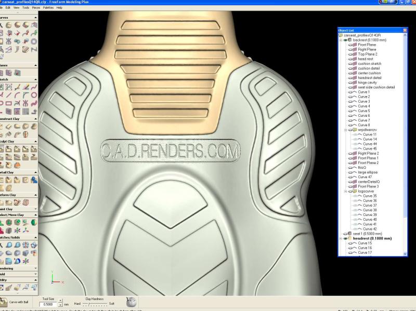Click the sphere icon in Construct Clay palette

(x=34, y=126)
